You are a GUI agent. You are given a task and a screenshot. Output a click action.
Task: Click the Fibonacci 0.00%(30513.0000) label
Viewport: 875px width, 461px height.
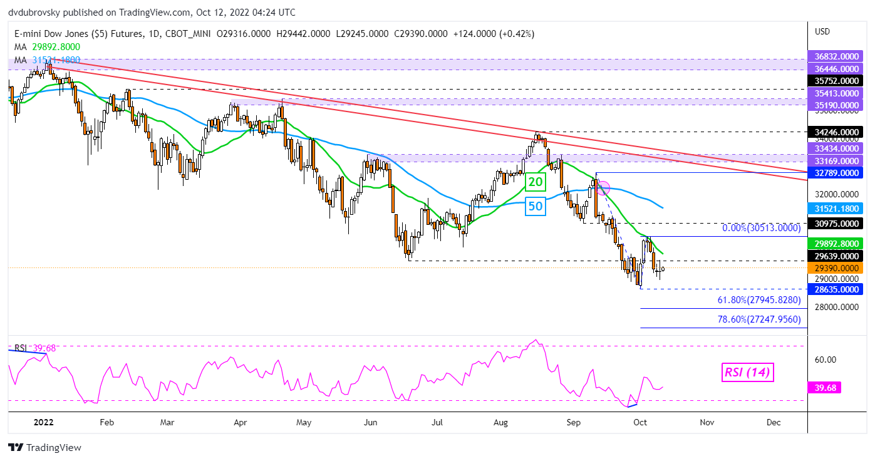click(762, 228)
